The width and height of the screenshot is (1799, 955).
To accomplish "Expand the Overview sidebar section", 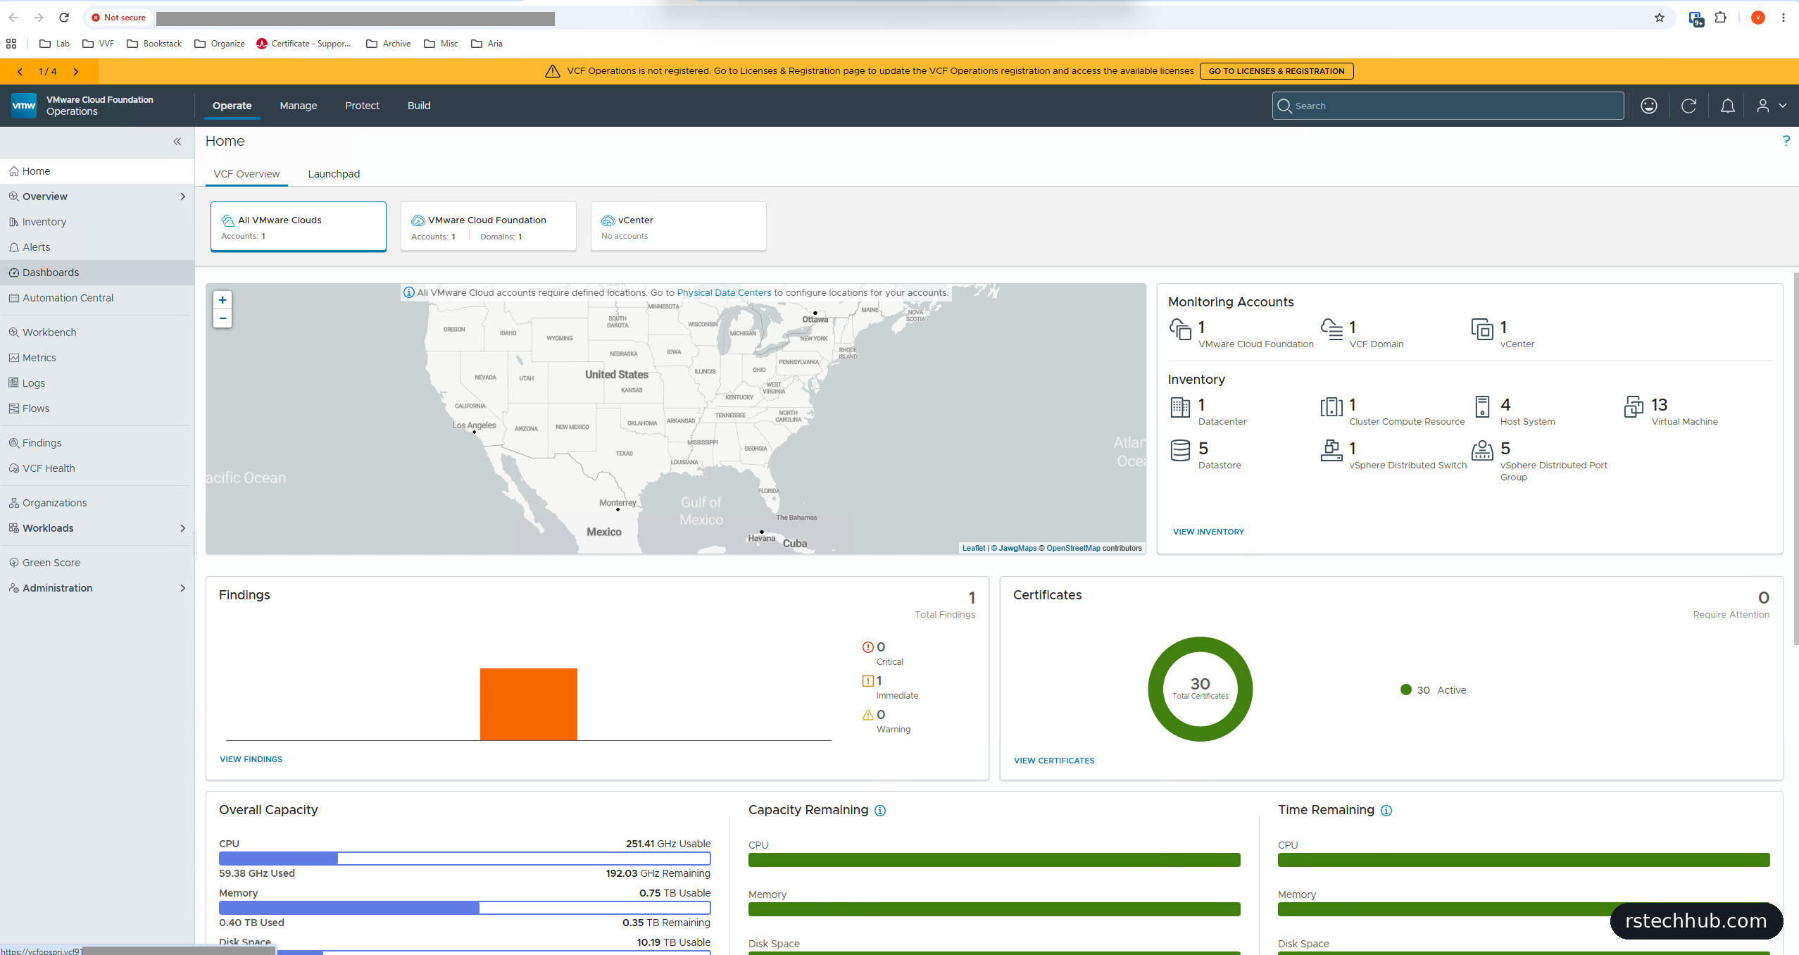I will (x=182, y=196).
